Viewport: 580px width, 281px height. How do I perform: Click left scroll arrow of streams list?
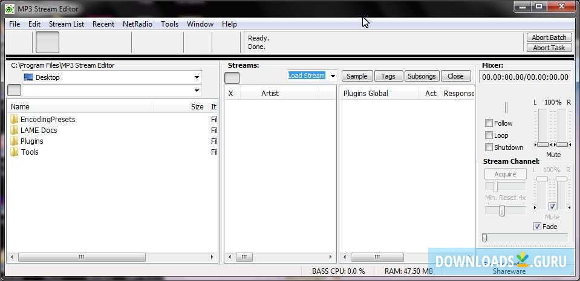230,257
